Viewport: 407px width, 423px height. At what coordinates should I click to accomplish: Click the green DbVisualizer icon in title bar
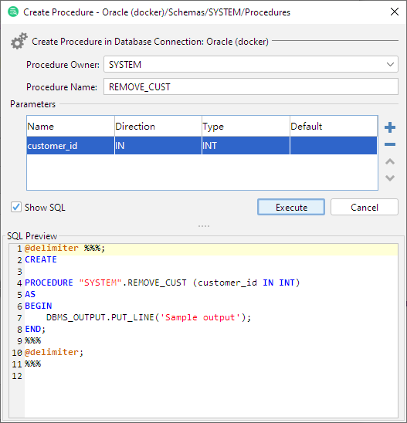(13, 12)
